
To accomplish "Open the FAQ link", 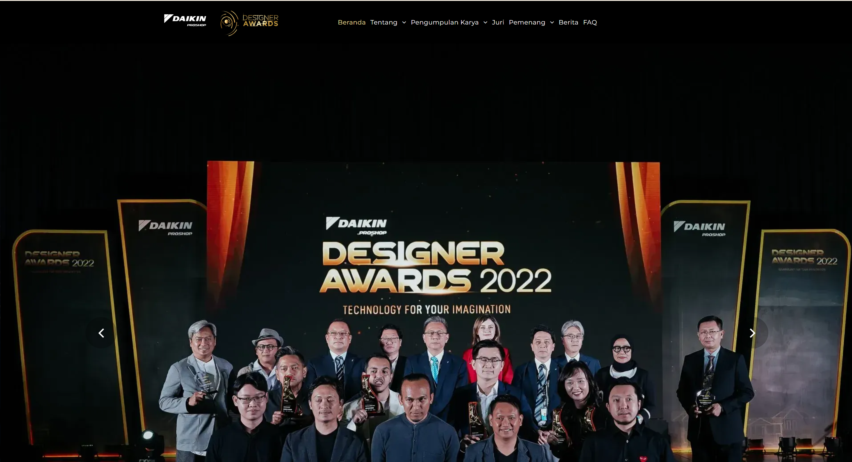I will (x=590, y=22).
